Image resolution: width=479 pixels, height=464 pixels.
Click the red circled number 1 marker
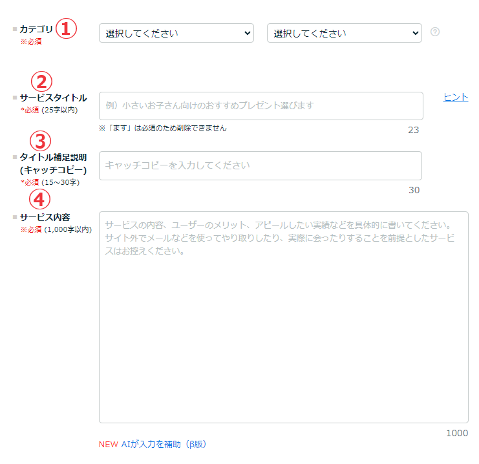coord(65,28)
